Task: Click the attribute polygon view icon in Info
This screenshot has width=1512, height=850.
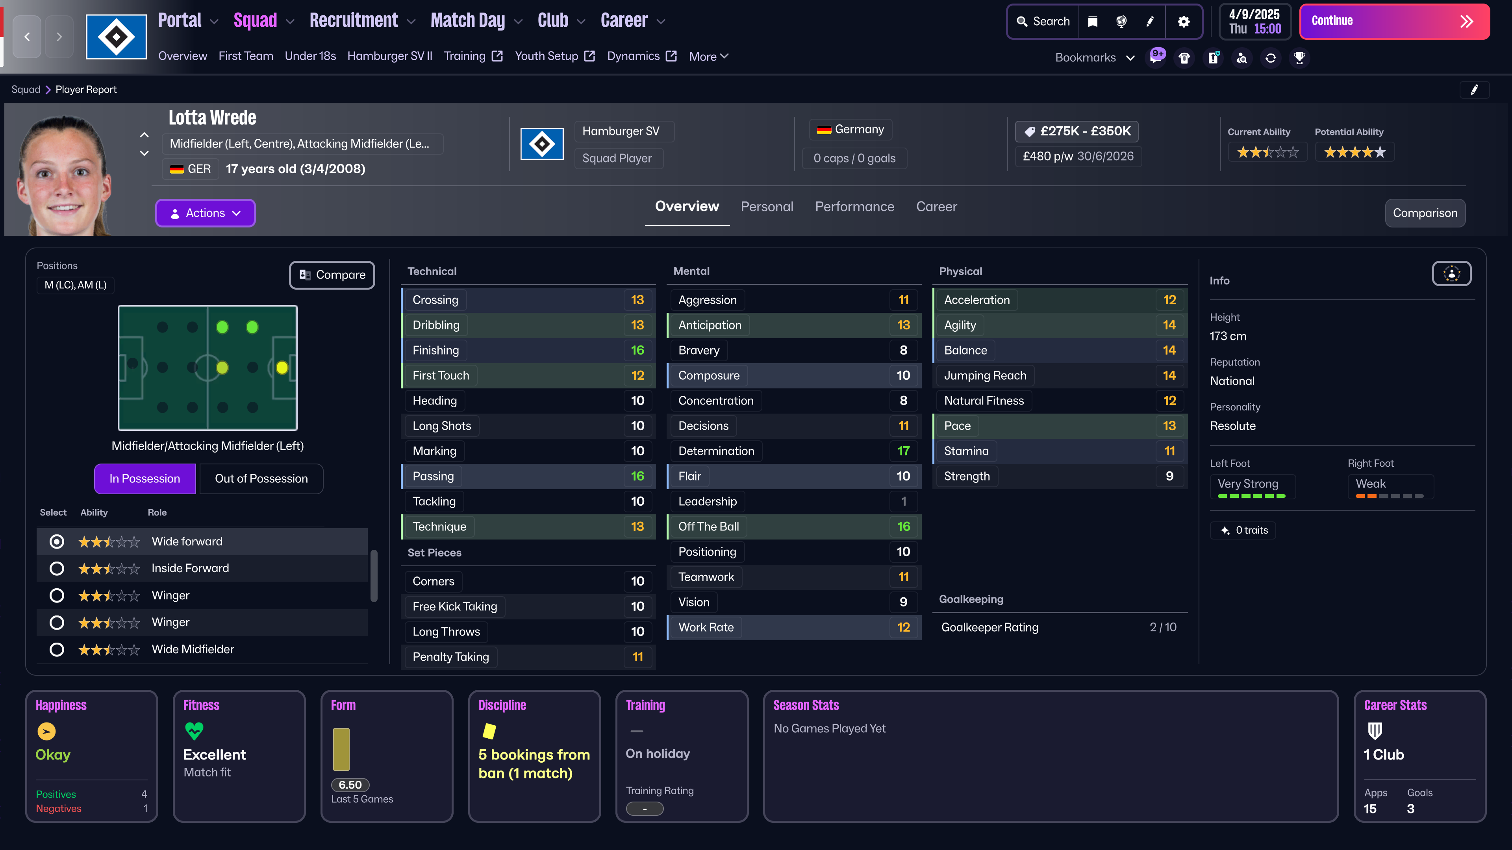Action: (x=1451, y=273)
